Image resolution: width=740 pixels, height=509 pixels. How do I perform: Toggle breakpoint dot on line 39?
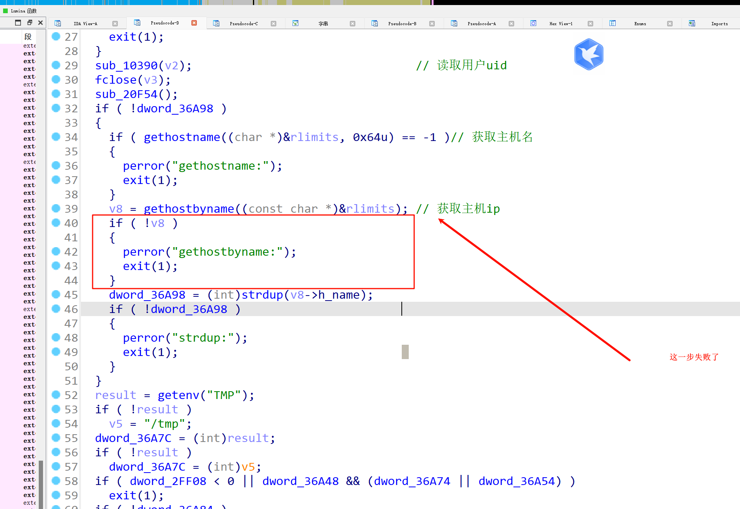tap(56, 208)
